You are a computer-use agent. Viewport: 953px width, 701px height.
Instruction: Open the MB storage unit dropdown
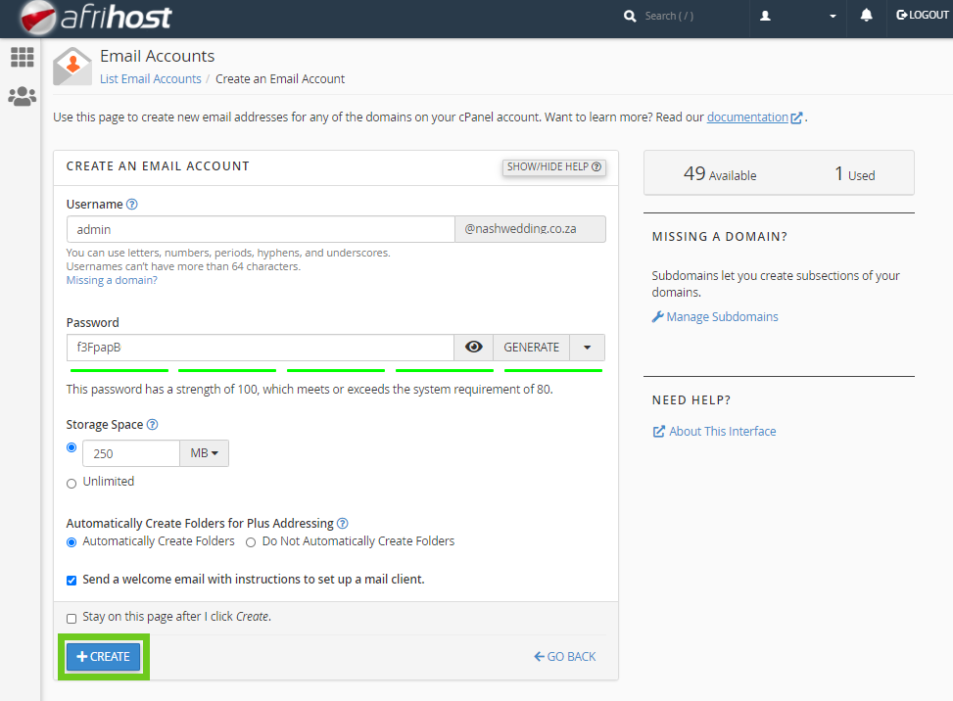tap(204, 453)
